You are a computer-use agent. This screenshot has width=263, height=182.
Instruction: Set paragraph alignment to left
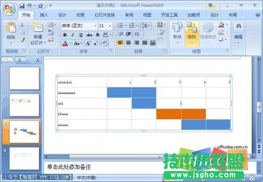[120, 43]
